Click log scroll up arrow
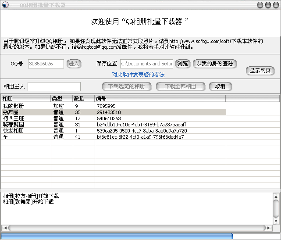The height and width of the screenshot is (240, 281). (x=276, y=197)
